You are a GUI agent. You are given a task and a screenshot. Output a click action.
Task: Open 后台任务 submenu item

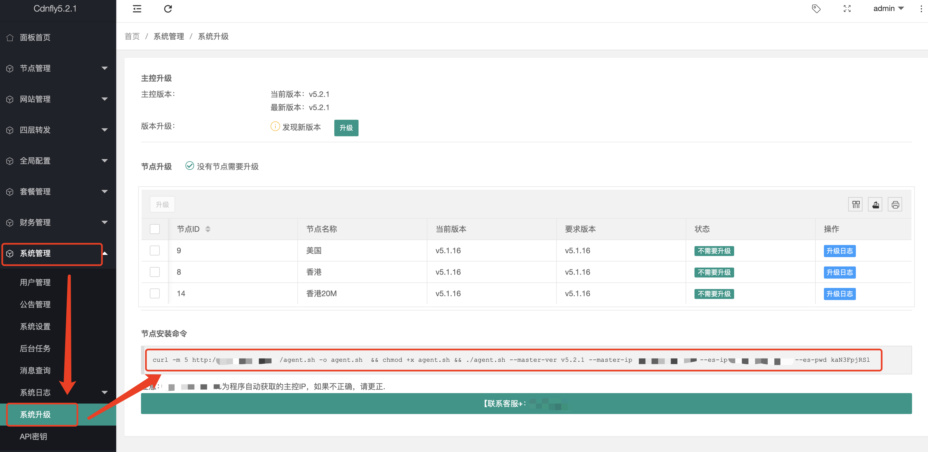(58, 348)
